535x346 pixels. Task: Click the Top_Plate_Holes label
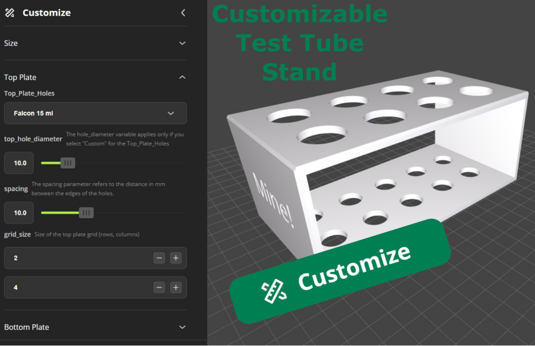pyautogui.click(x=29, y=93)
